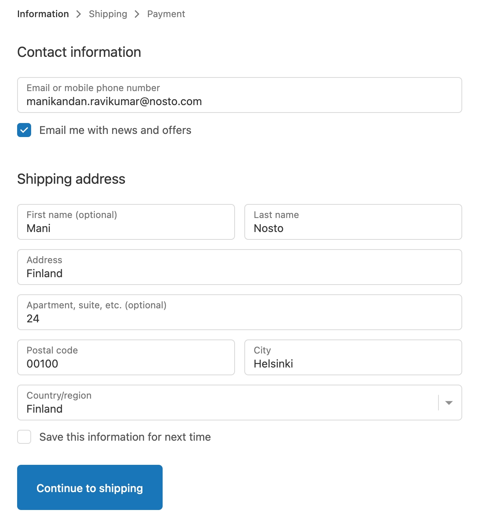
Task: Go to the Payment breadcrumb step
Action: 166,14
